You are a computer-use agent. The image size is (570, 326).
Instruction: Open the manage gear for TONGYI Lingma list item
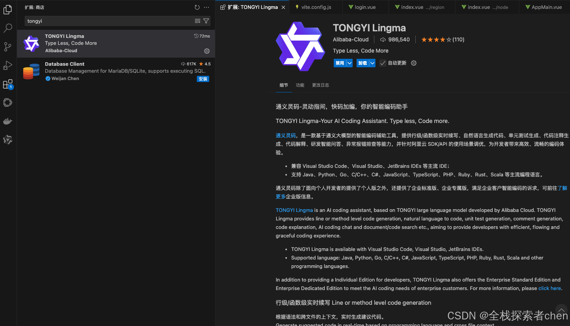point(207,51)
